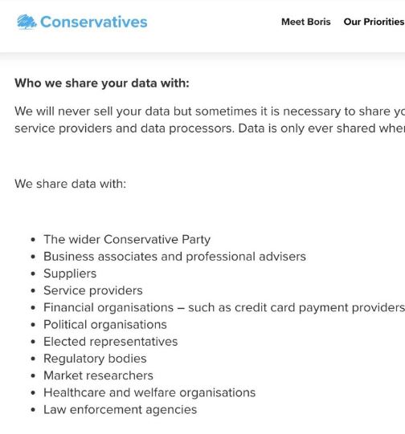Select 'Financial organisations' list item
405x434 pixels.
click(x=224, y=308)
